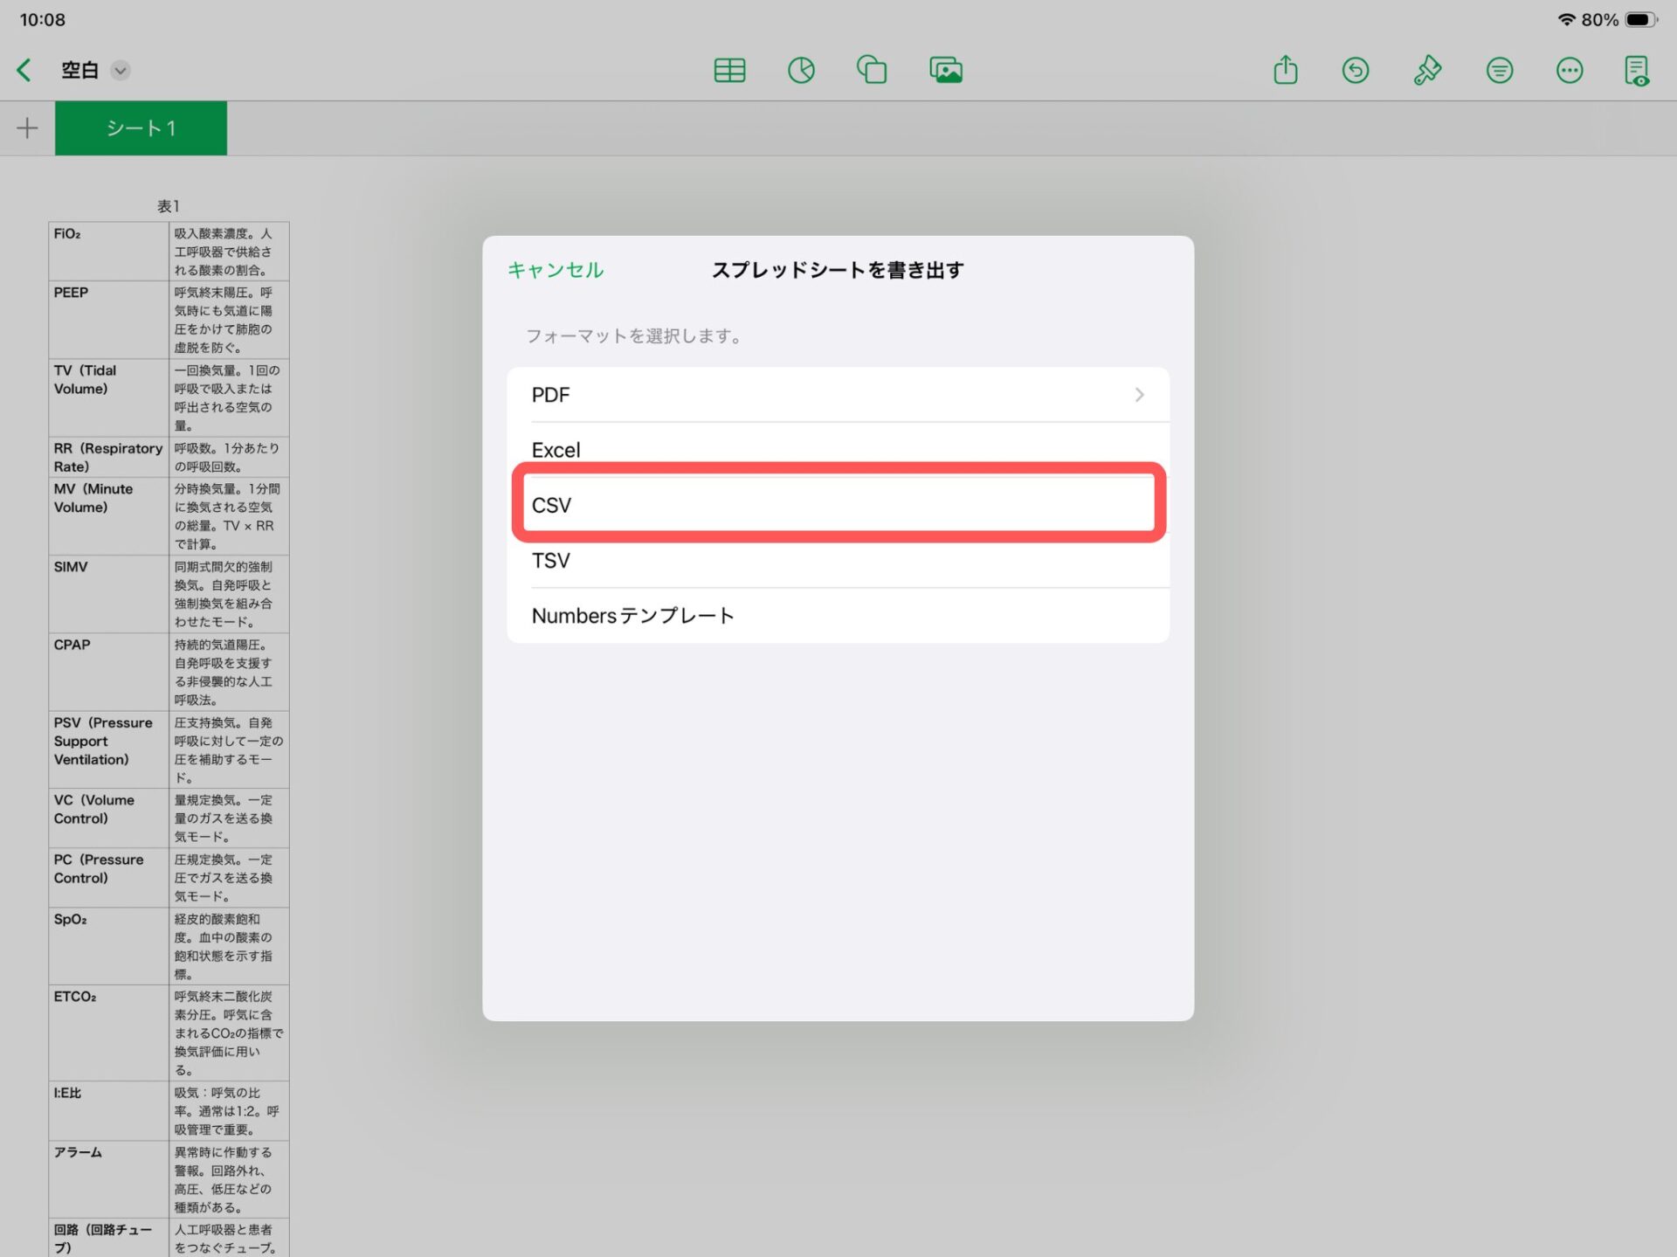1677x1257 pixels.
Task: Open the sort and filter icon
Action: [x=1499, y=70]
